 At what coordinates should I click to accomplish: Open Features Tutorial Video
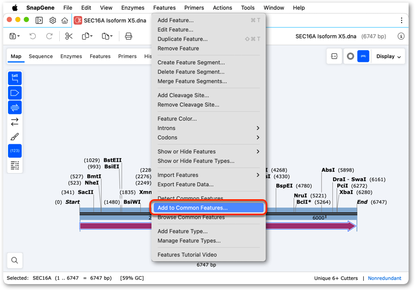208,255
